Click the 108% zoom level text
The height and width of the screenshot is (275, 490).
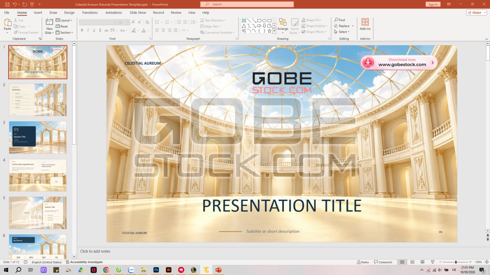coord(479,262)
